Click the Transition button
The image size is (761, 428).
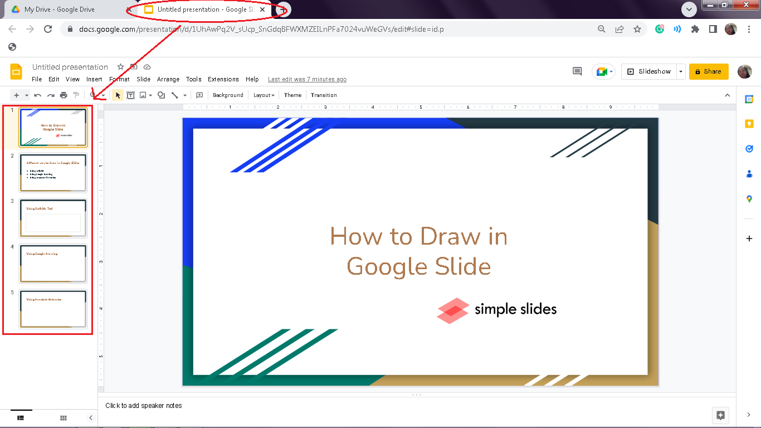(324, 95)
